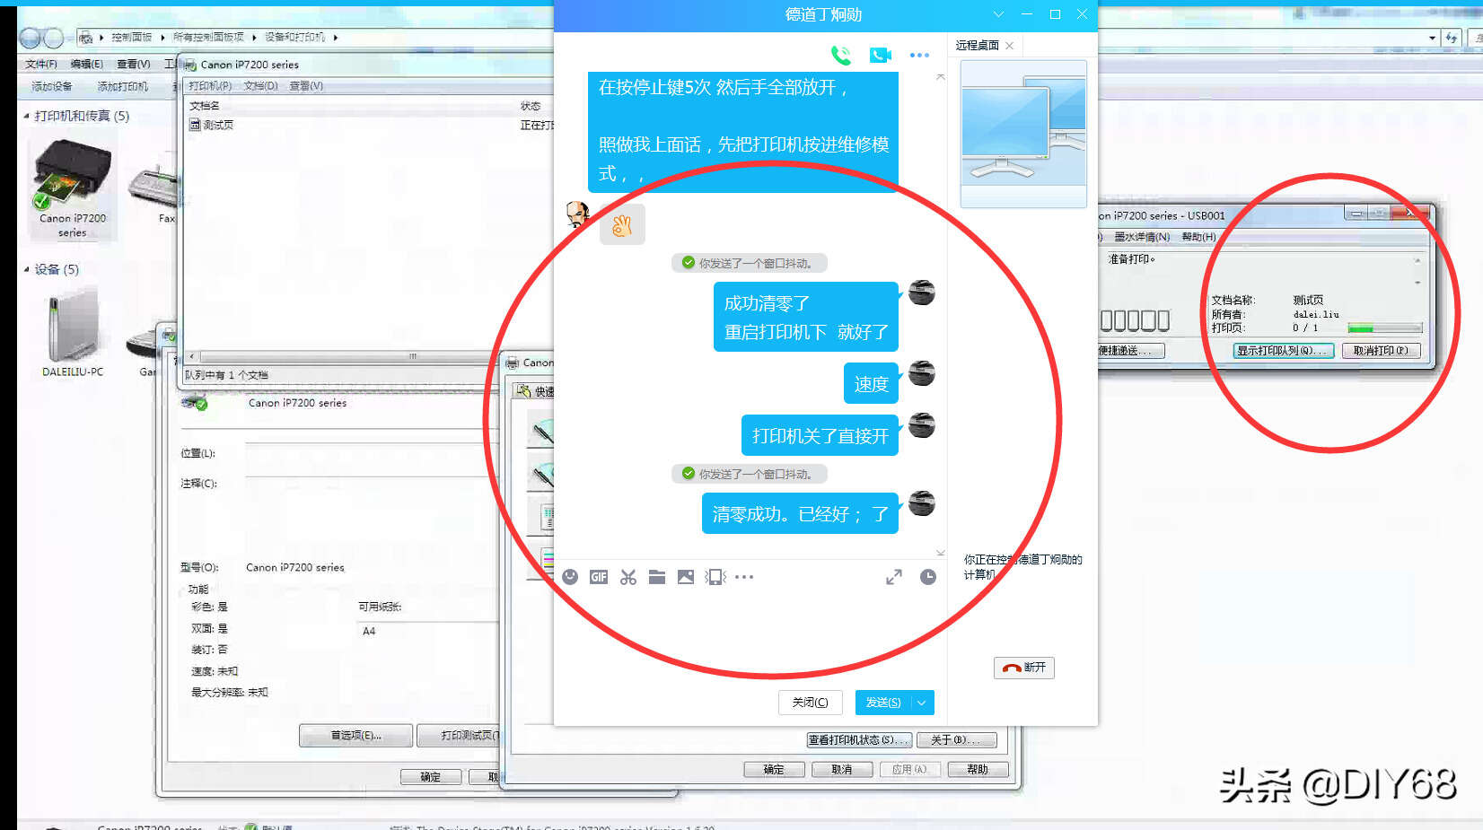Click the 关闭(C) button
The width and height of the screenshot is (1483, 830).
810,703
